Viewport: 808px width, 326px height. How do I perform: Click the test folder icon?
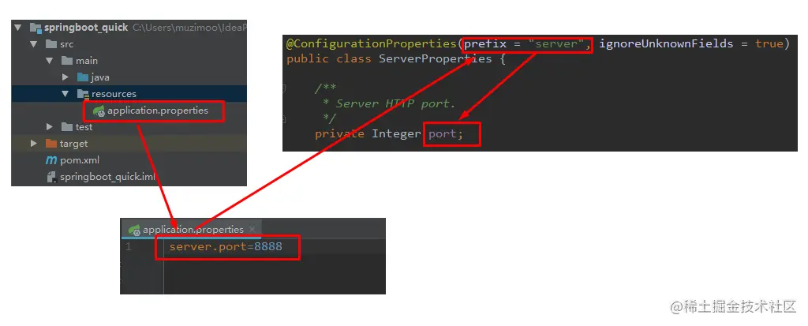pyautogui.click(x=66, y=127)
